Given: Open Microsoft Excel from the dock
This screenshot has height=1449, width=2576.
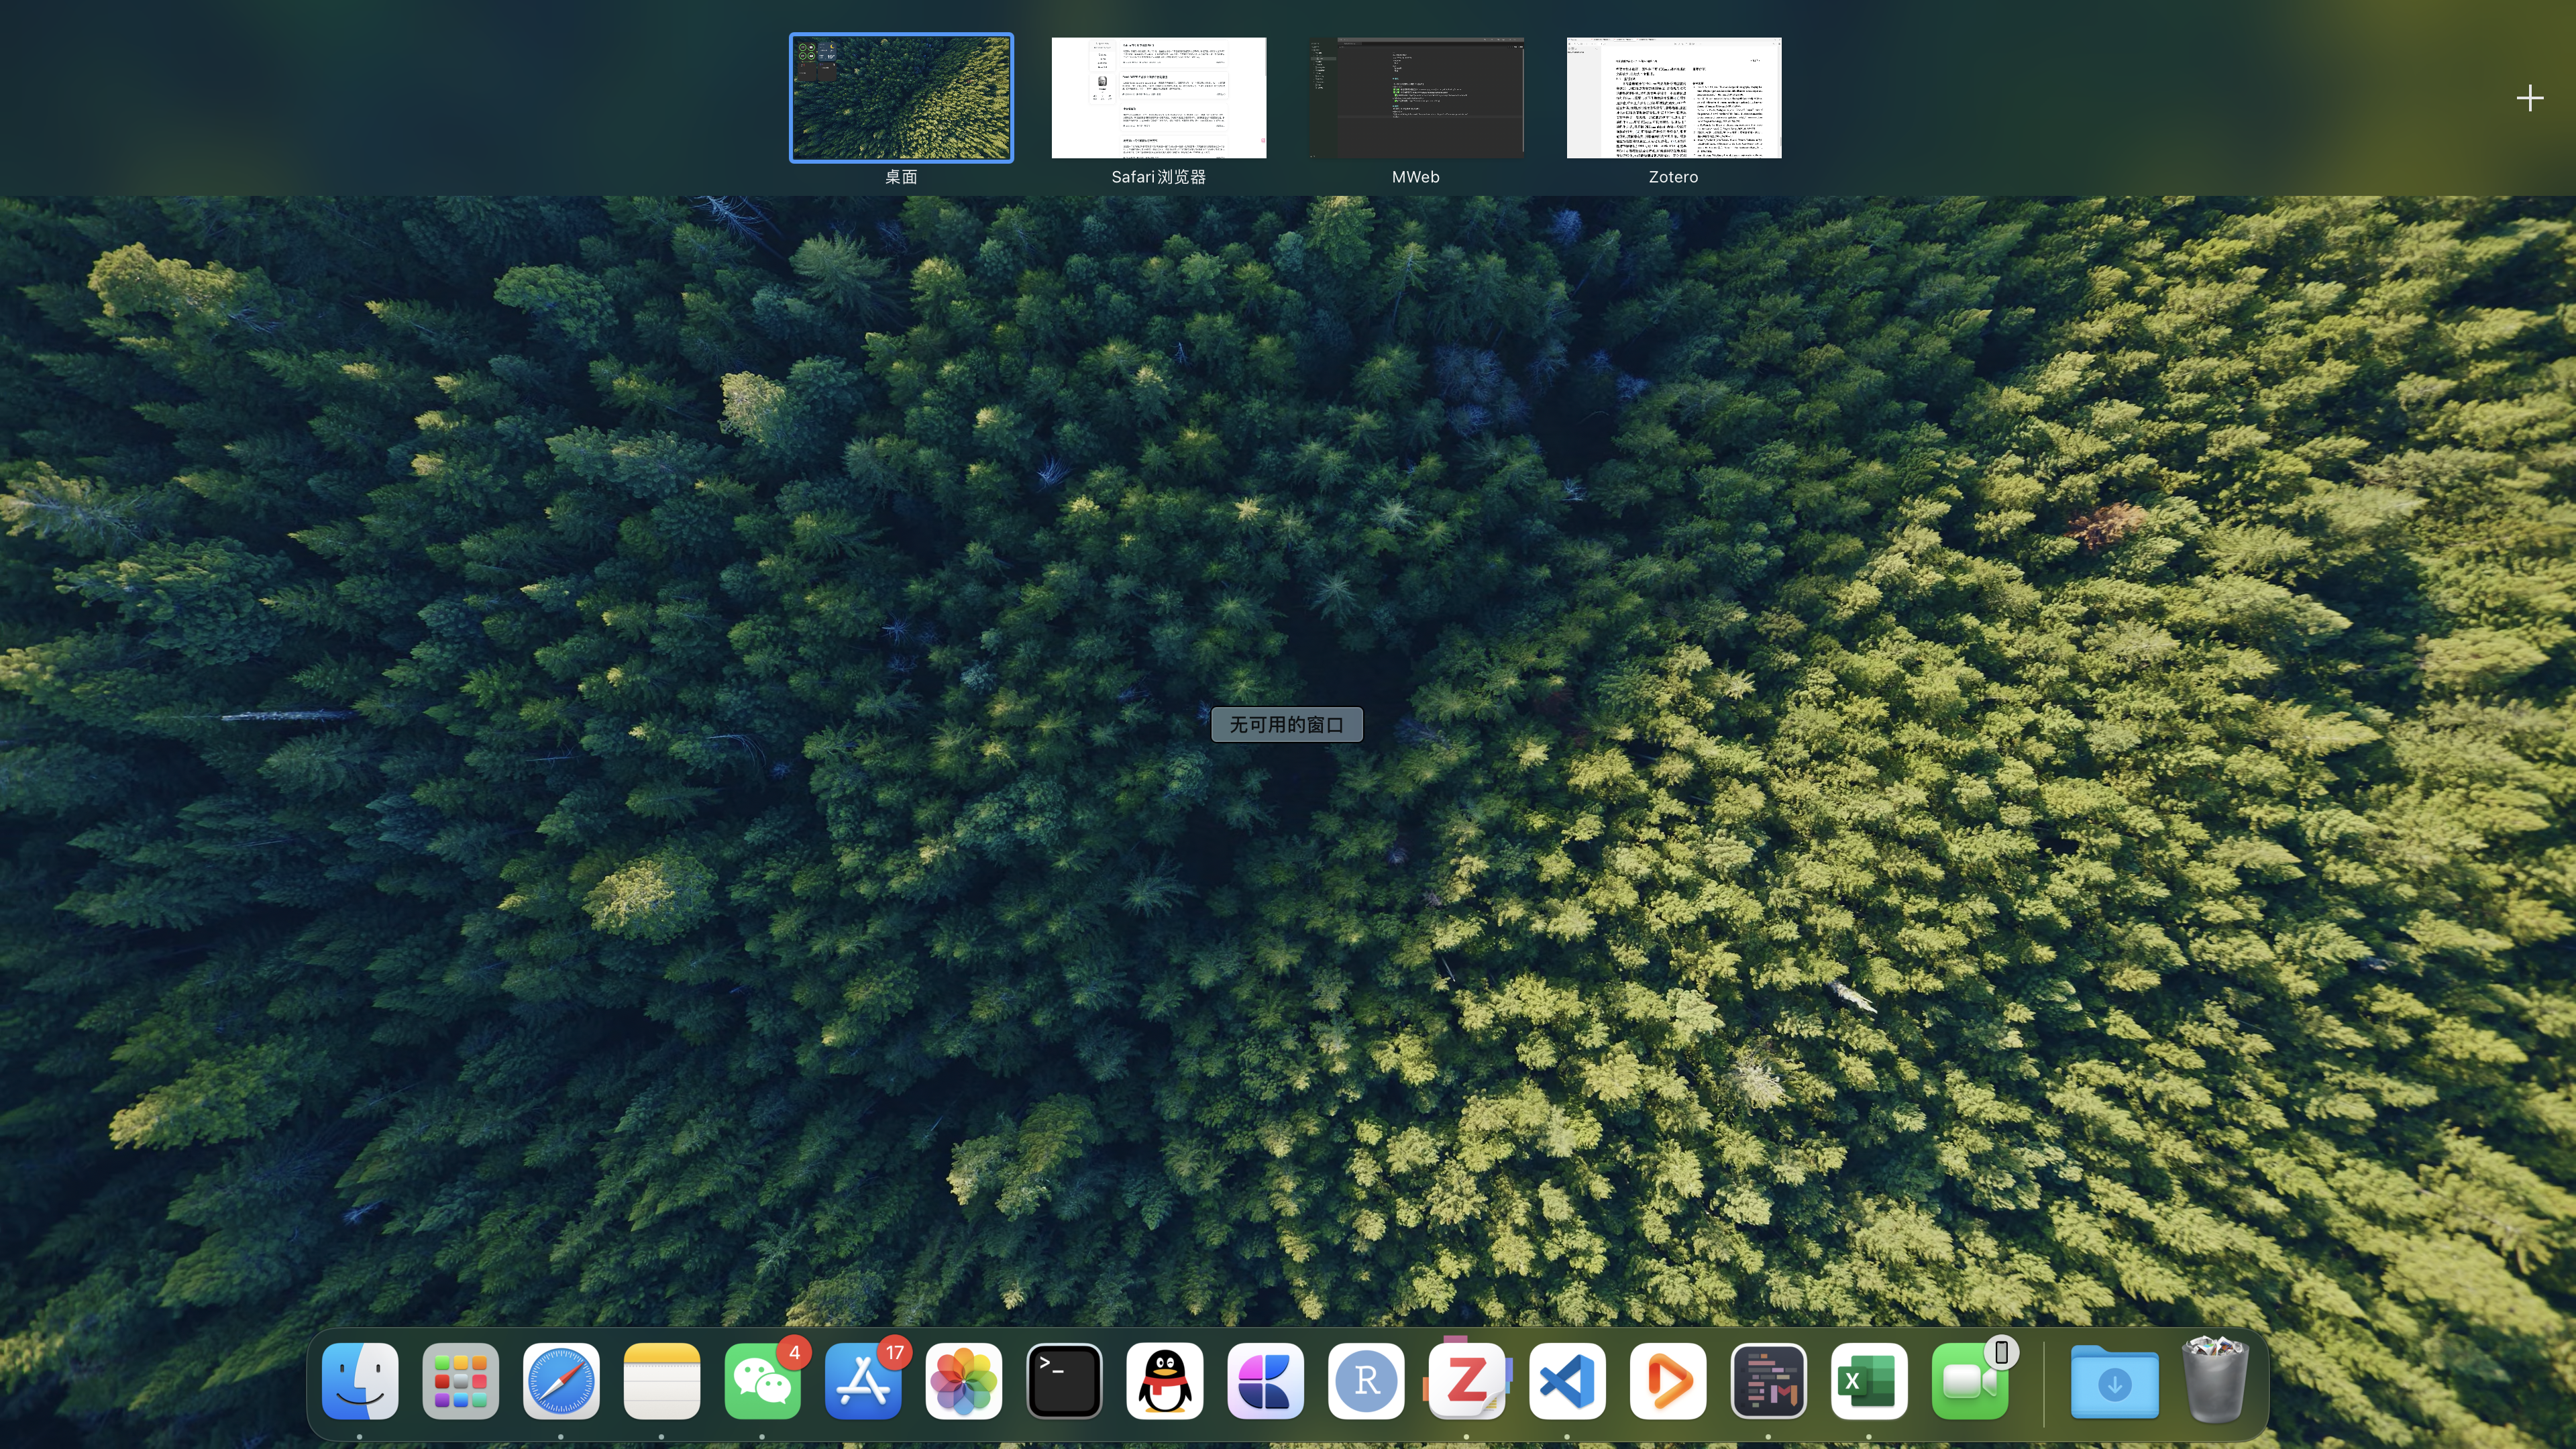Looking at the screenshot, I should [x=1868, y=1381].
